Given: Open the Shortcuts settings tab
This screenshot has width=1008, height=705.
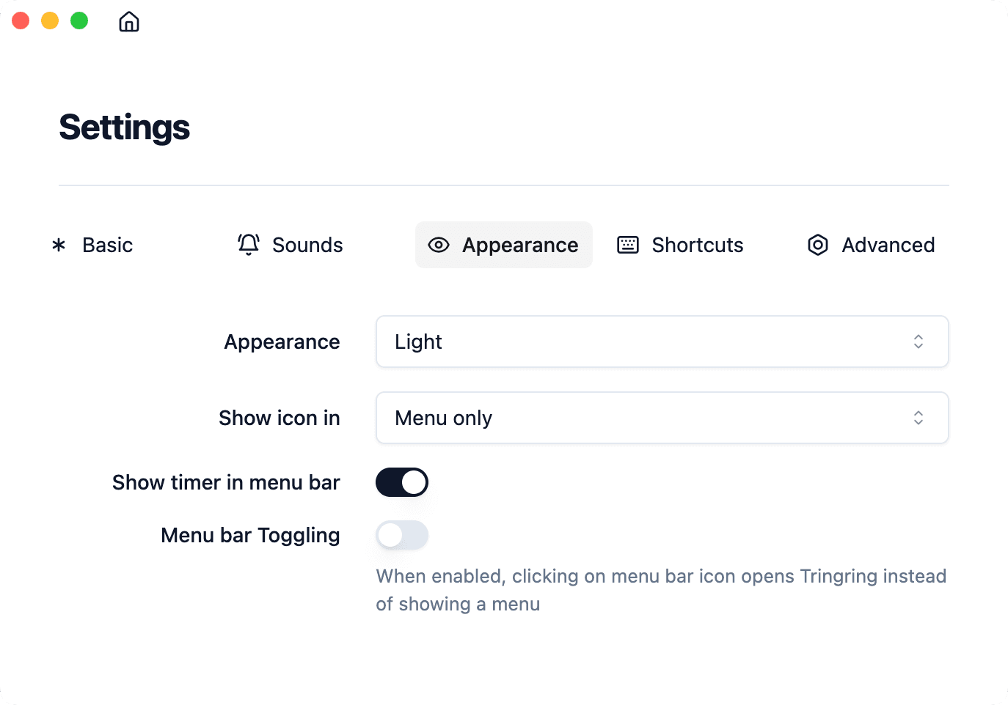Looking at the screenshot, I should tap(697, 245).
